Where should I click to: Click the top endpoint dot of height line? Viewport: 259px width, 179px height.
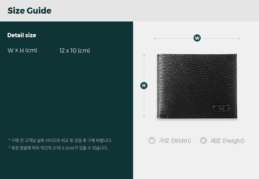(144, 55)
